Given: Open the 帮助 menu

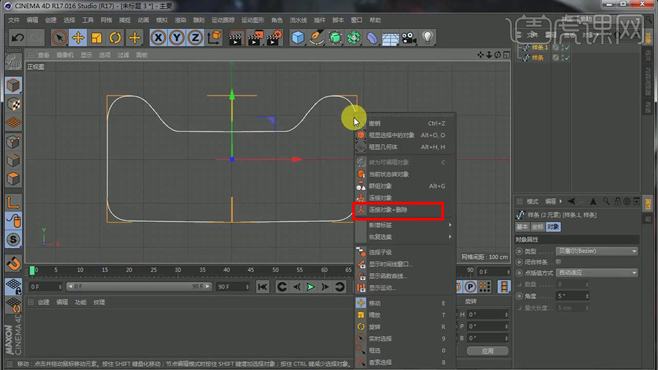Looking at the screenshot, I should coord(375,20).
